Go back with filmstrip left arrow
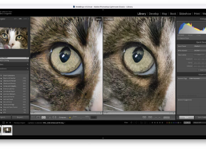The height and width of the screenshot is (149, 206). 7,123
